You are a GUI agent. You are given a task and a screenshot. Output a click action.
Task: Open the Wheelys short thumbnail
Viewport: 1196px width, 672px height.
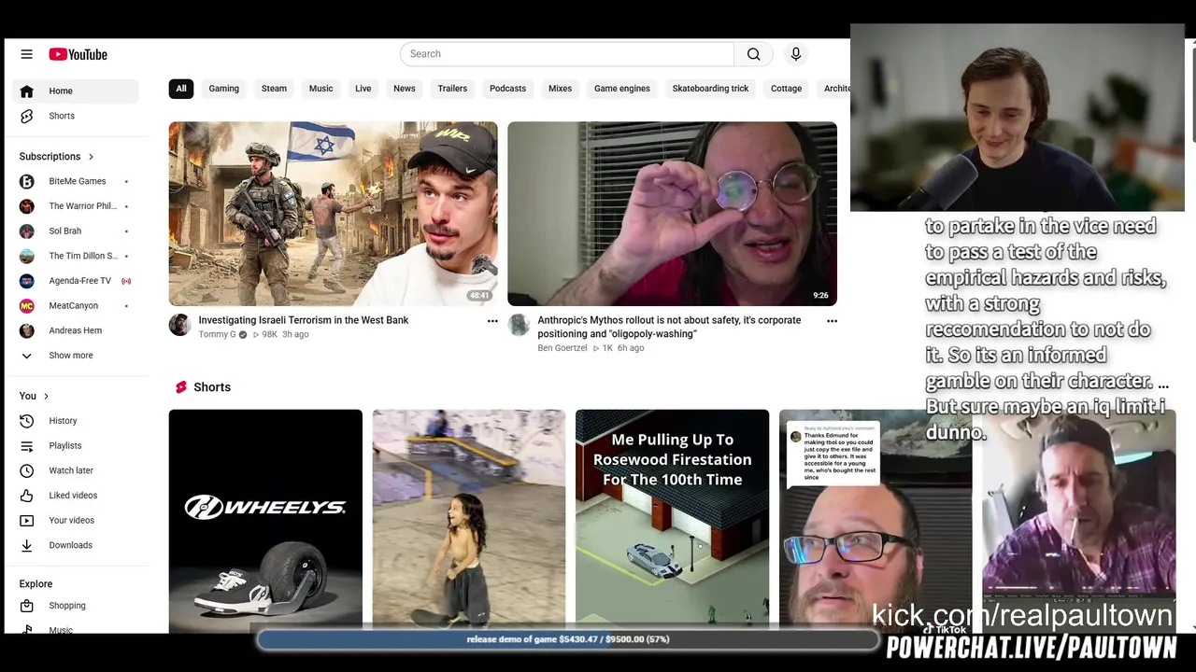[265, 519]
